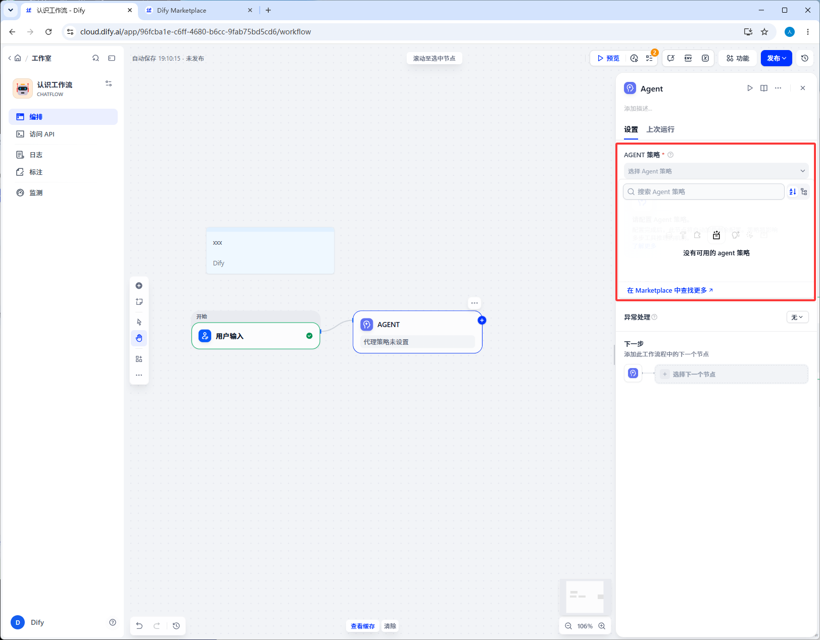Viewport: 820px width, 640px height.
Task: Open the Agent node help docs book icon
Action: tap(764, 88)
